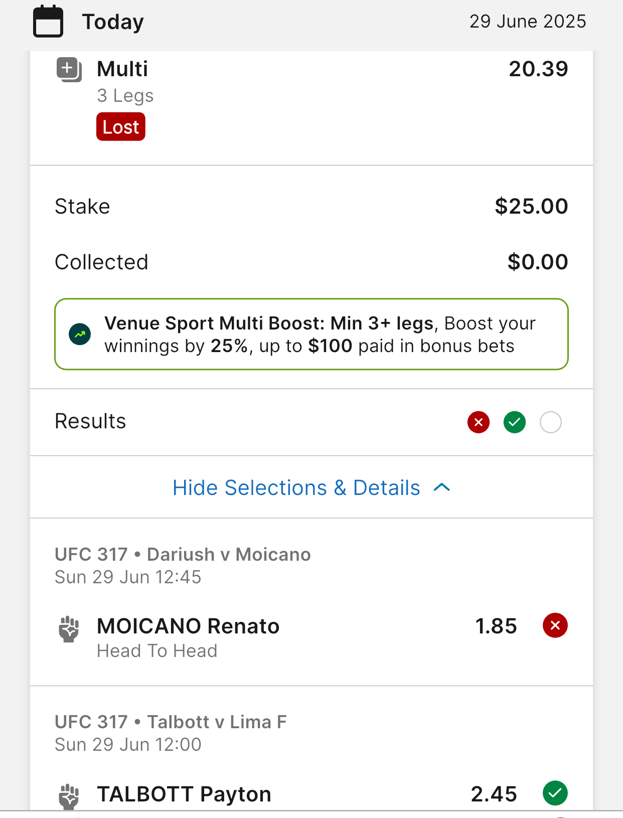The width and height of the screenshot is (623, 818).
Task: Tap the green tick second result indicator
Action: point(515,422)
